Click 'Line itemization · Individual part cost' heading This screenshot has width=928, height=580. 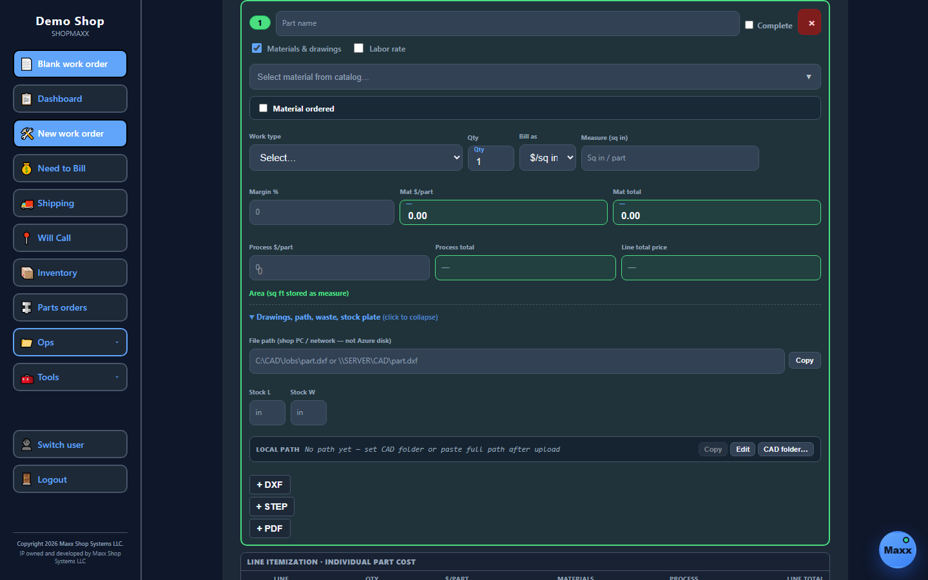(x=331, y=562)
